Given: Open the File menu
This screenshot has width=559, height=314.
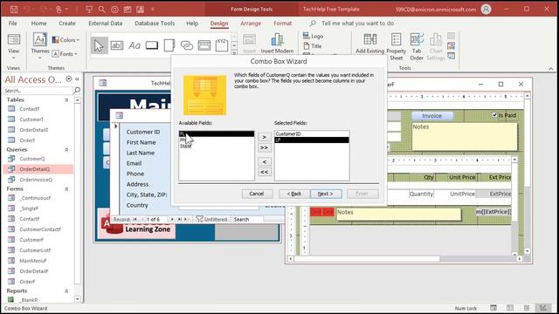Looking at the screenshot, I should (13, 24).
